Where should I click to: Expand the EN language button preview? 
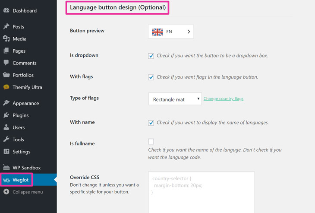point(171,32)
